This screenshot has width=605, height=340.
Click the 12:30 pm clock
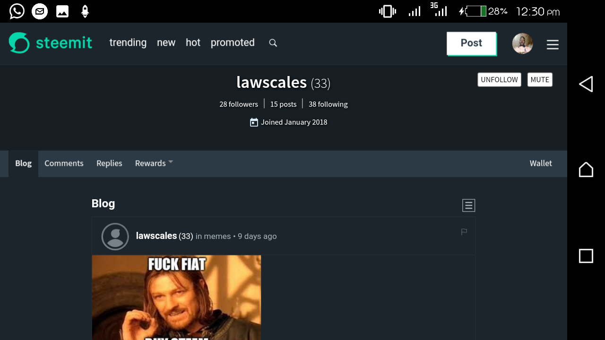pyautogui.click(x=538, y=12)
